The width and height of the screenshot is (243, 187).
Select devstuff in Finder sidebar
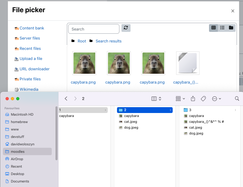[27, 137]
